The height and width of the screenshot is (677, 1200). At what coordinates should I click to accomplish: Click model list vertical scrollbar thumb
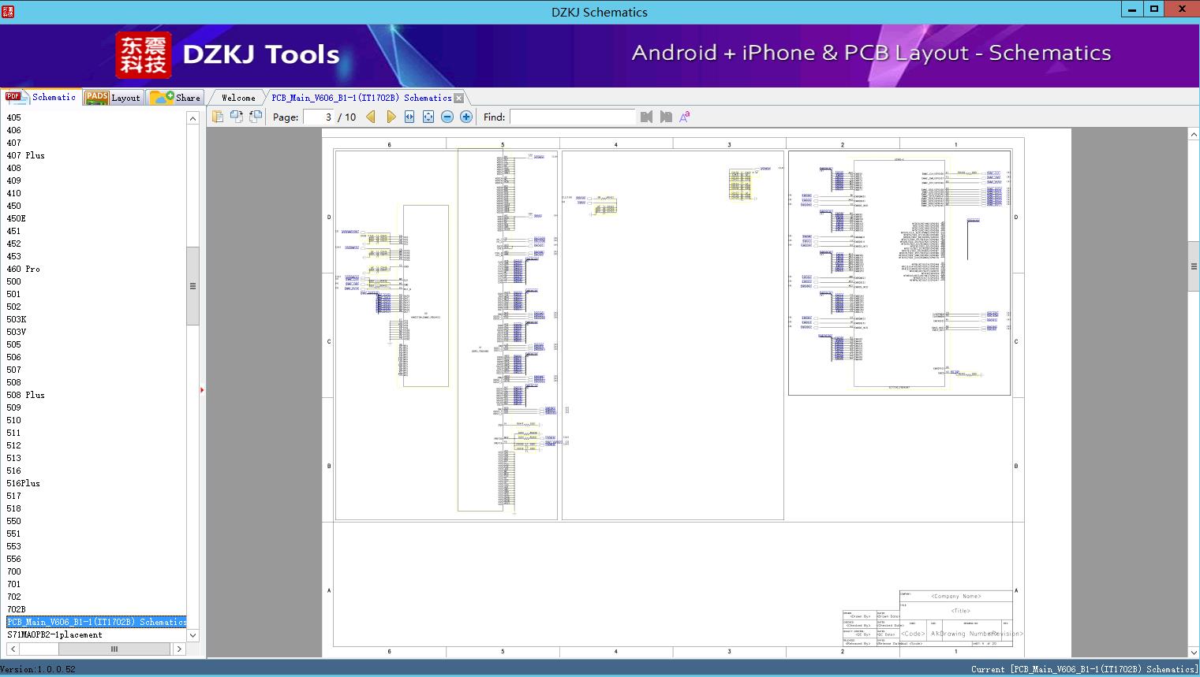pos(193,286)
